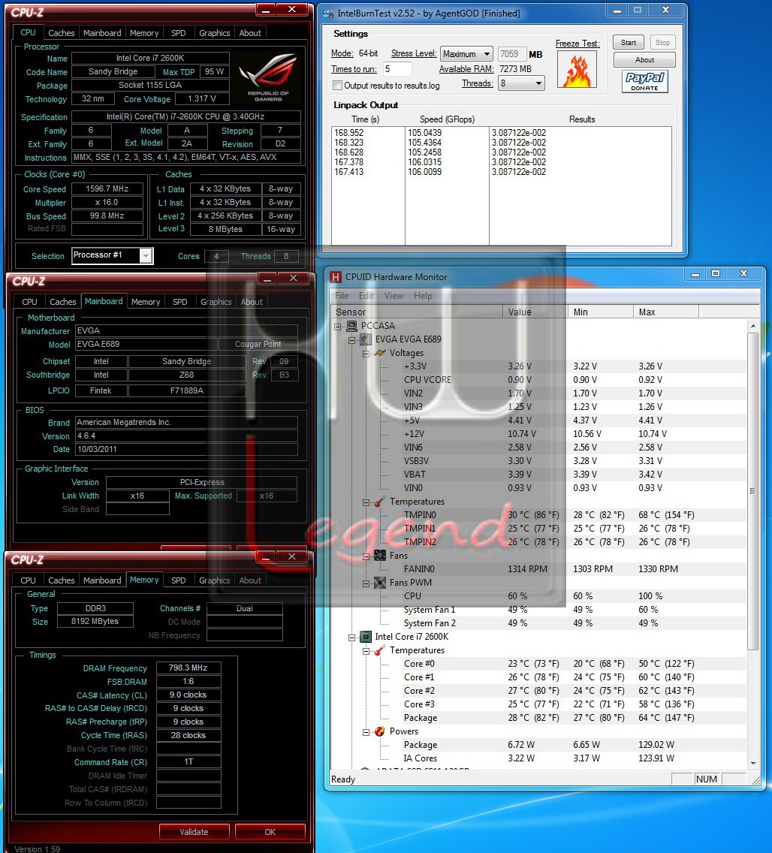
Task: Click the Fans icon in sensor tree
Action: click(x=380, y=556)
